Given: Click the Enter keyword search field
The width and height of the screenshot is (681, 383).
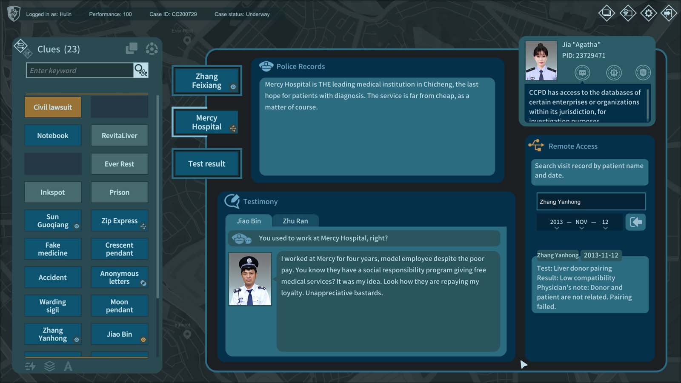Looking at the screenshot, I should [x=80, y=71].
